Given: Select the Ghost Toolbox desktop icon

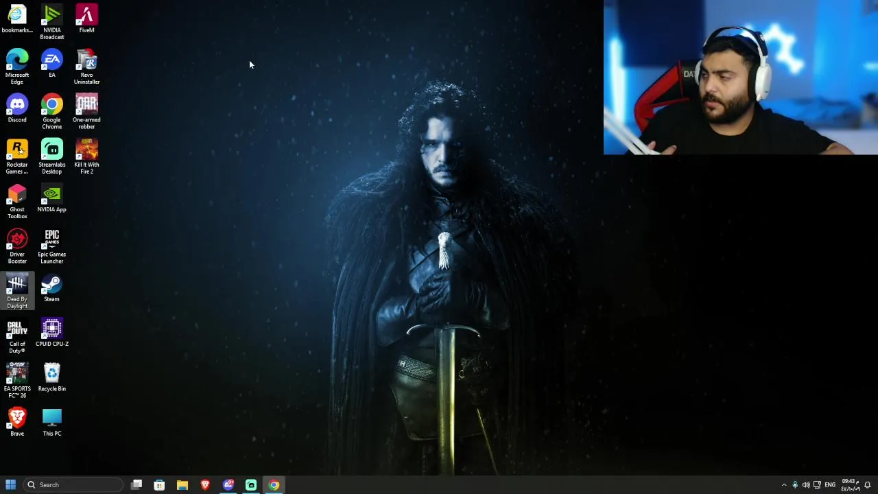Looking at the screenshot, I should [17, 202].
